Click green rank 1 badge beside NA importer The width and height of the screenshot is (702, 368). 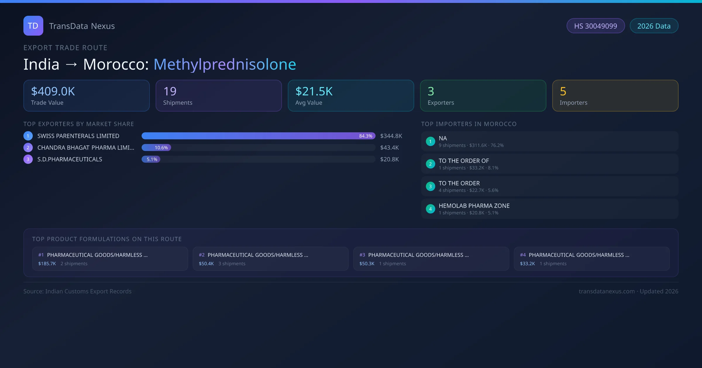point(430,141)
